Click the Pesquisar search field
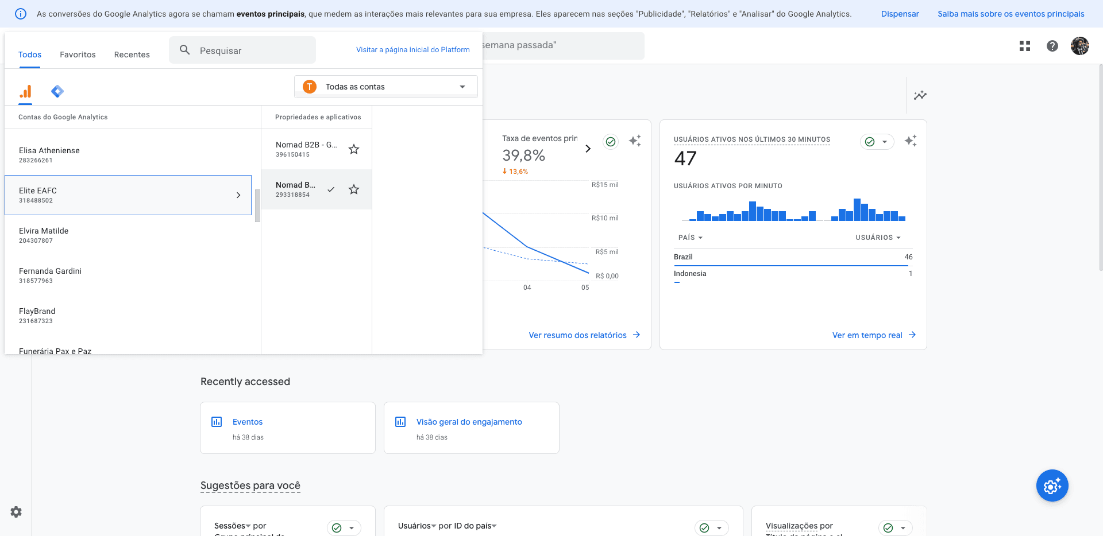 pos(242,51)
